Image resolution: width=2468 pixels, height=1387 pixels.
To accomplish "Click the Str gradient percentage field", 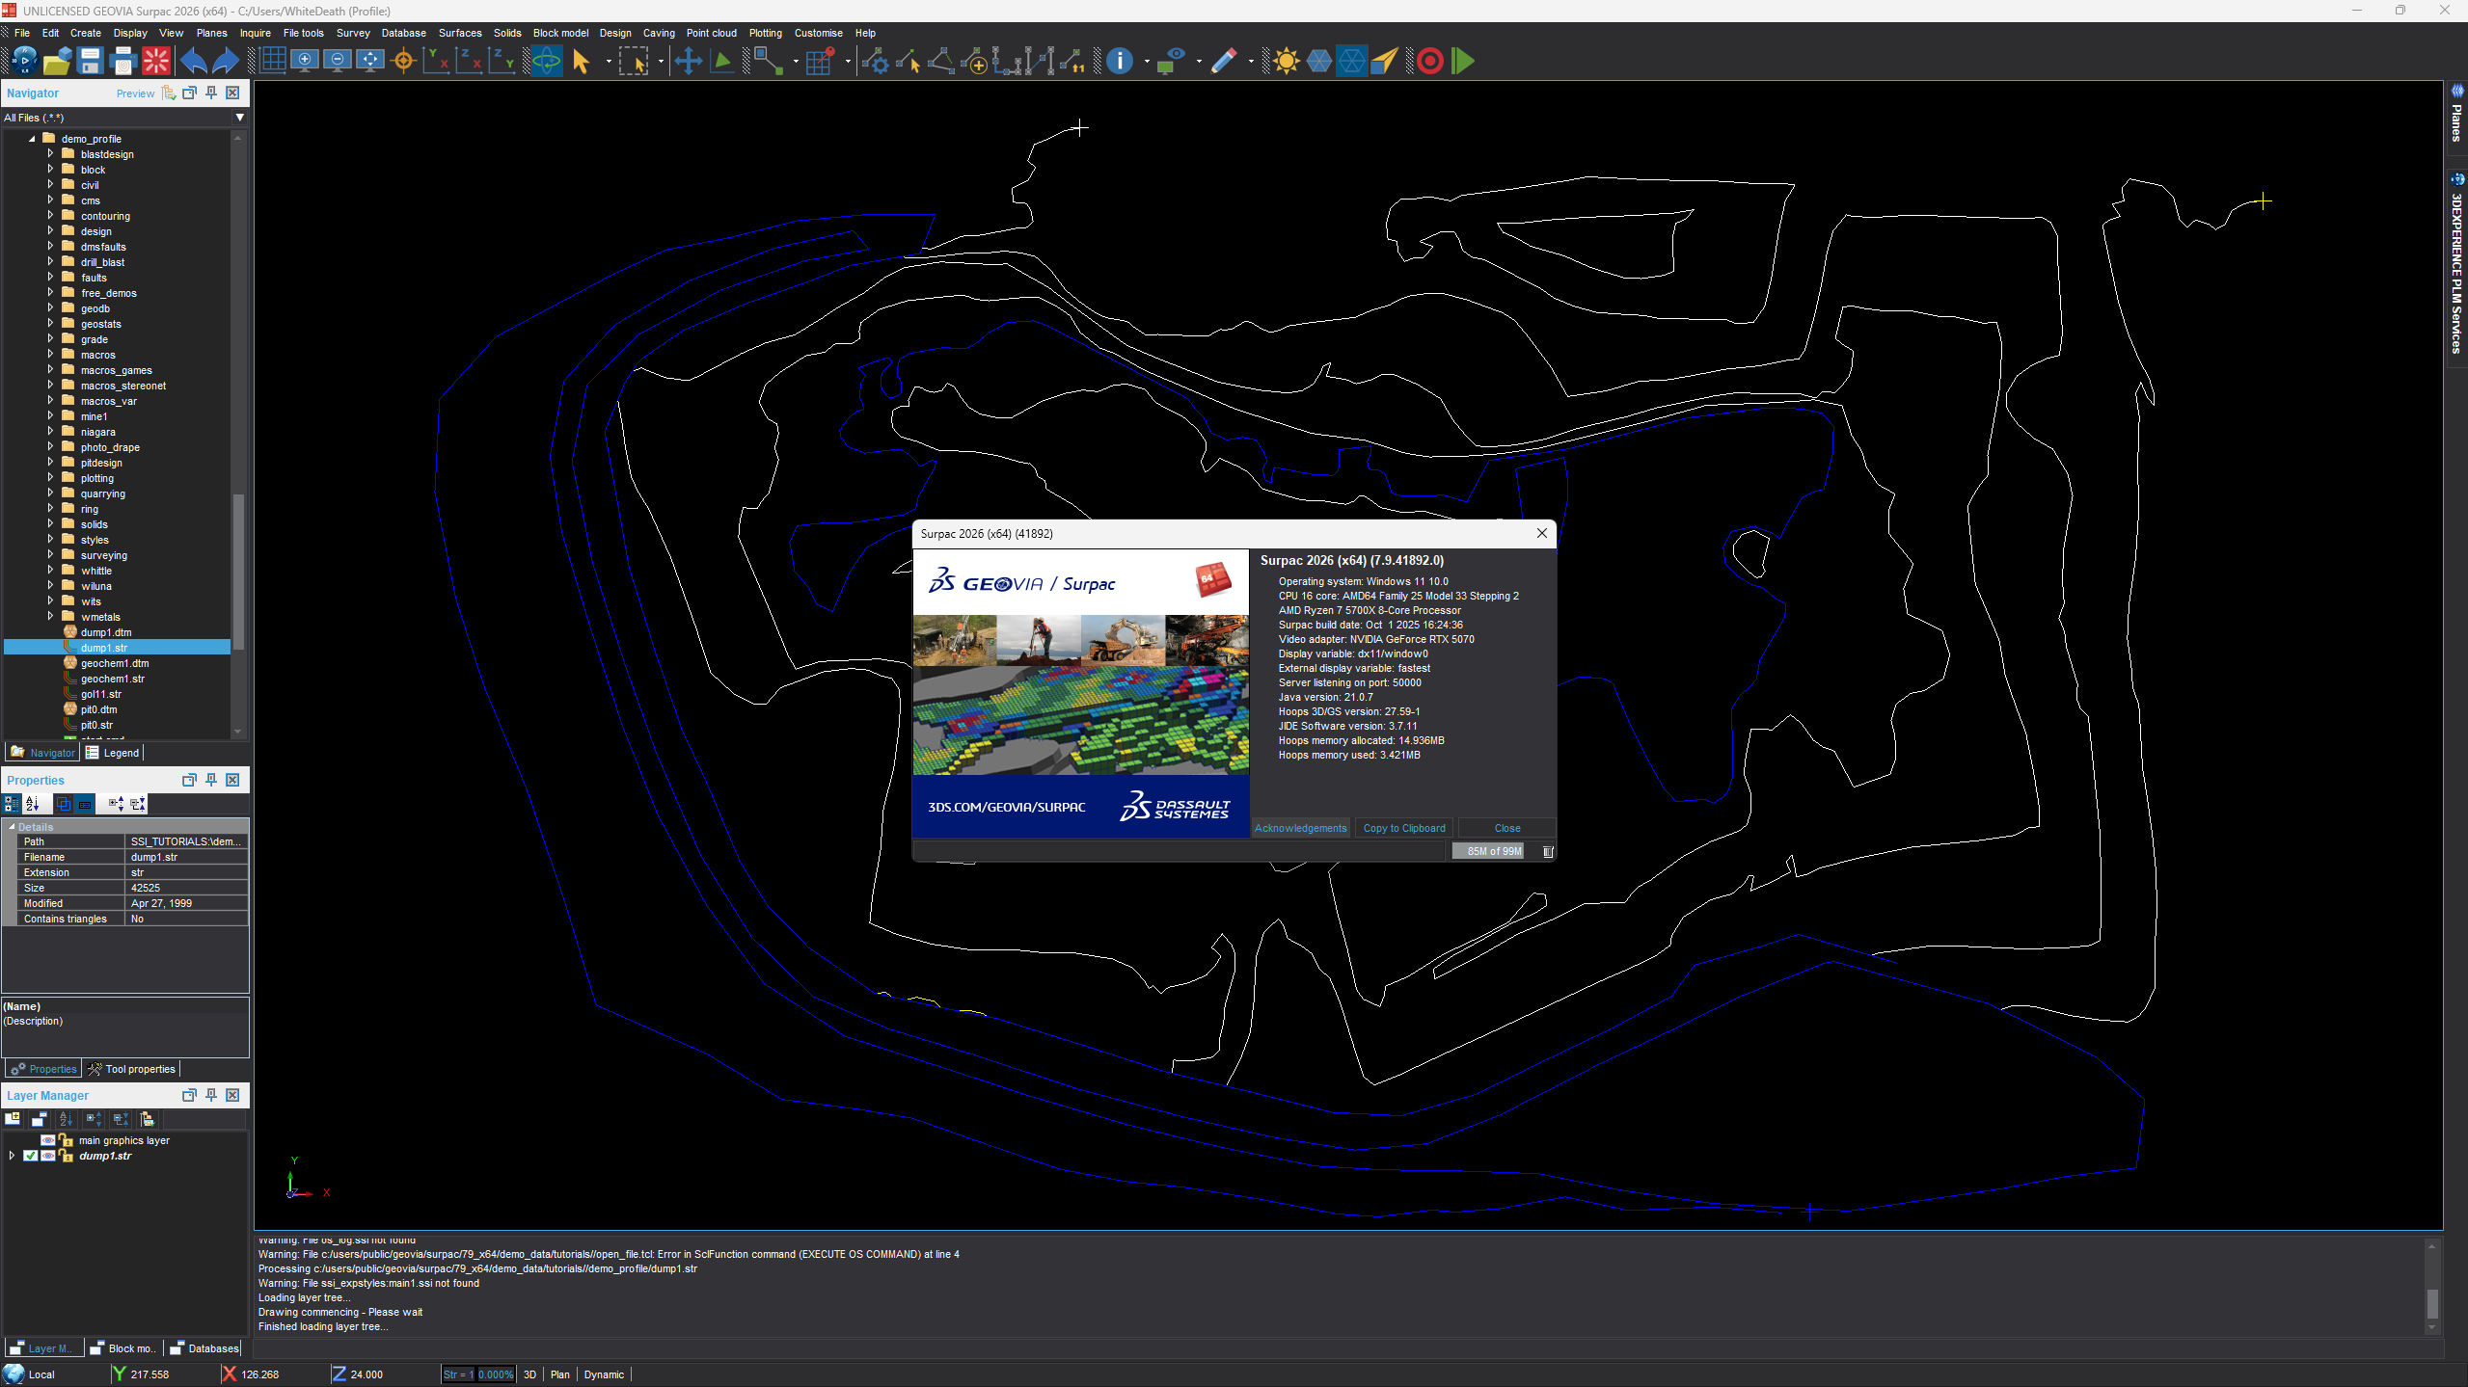I will [496, 1374].
